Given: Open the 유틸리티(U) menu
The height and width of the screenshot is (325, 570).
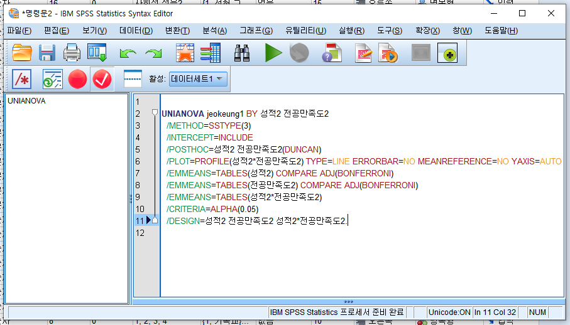Looking at the screenshot, I should click(x=305, y=31).
